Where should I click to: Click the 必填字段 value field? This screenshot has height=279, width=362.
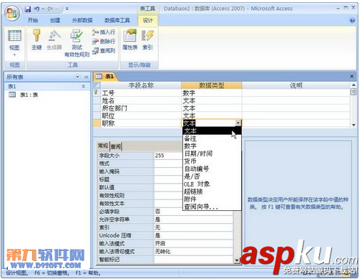click(x=193, y=212)
